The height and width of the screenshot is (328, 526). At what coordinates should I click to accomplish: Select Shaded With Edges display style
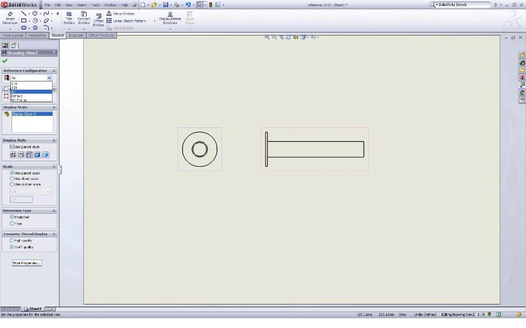38,155
